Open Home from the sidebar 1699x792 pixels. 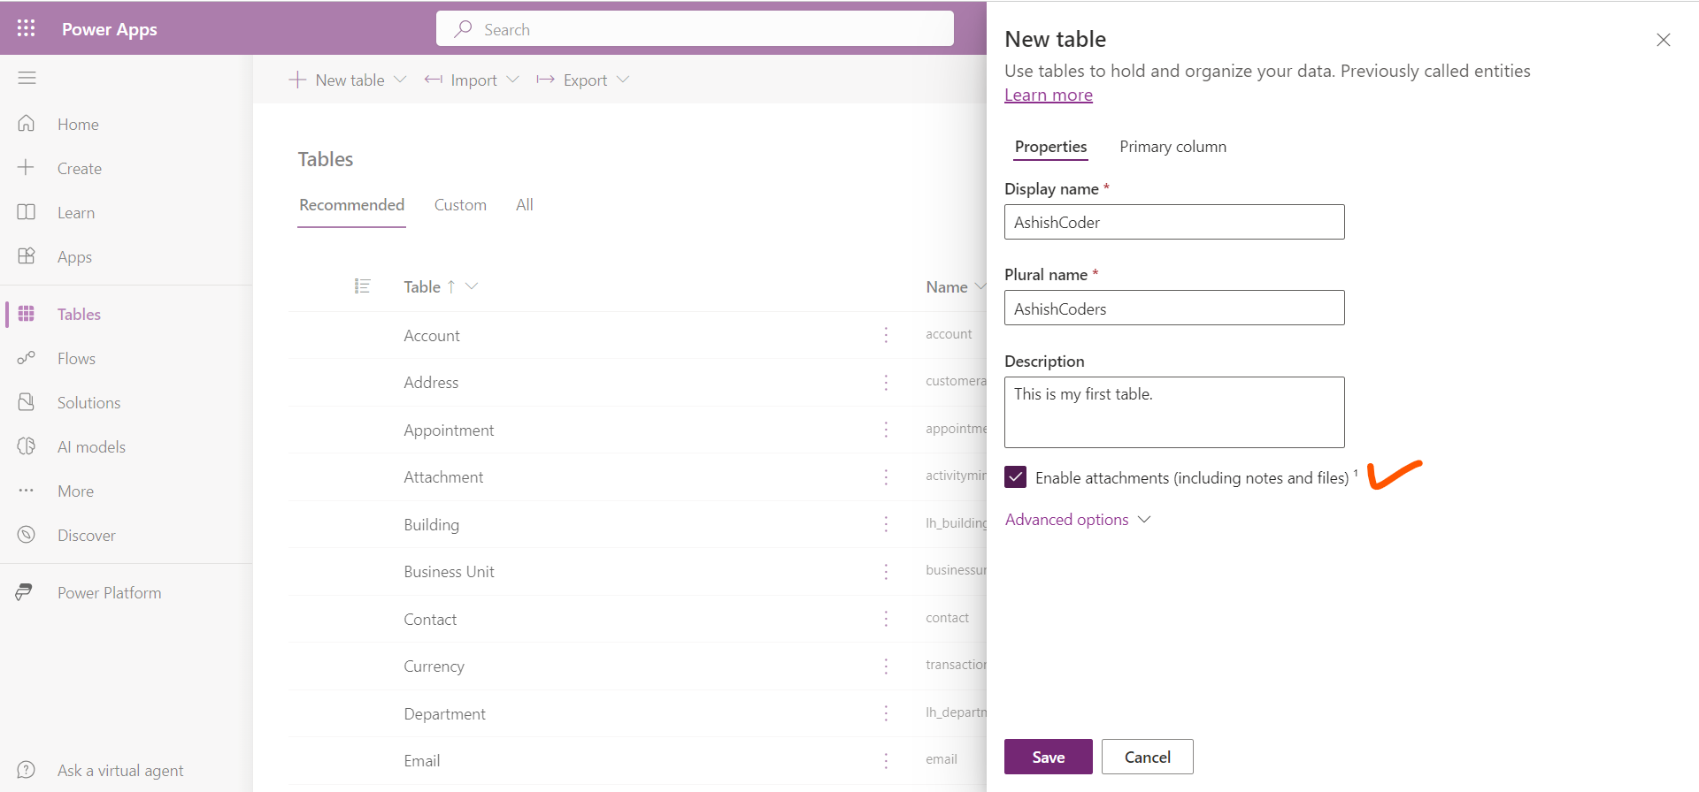point(78,125)
